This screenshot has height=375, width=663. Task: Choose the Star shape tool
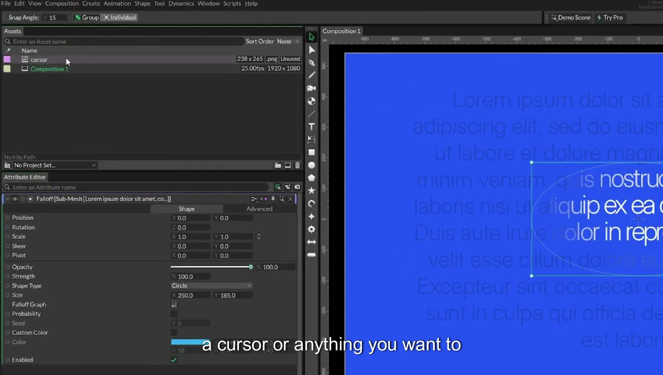[311, 191]
